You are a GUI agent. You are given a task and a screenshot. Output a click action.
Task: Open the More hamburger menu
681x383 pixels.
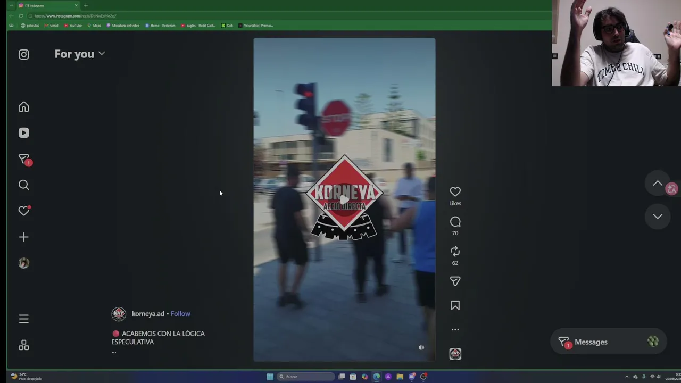24,319
